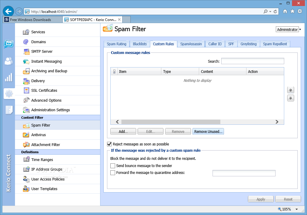
Task: Switch to the Caller ID tab
Action: 215,44
